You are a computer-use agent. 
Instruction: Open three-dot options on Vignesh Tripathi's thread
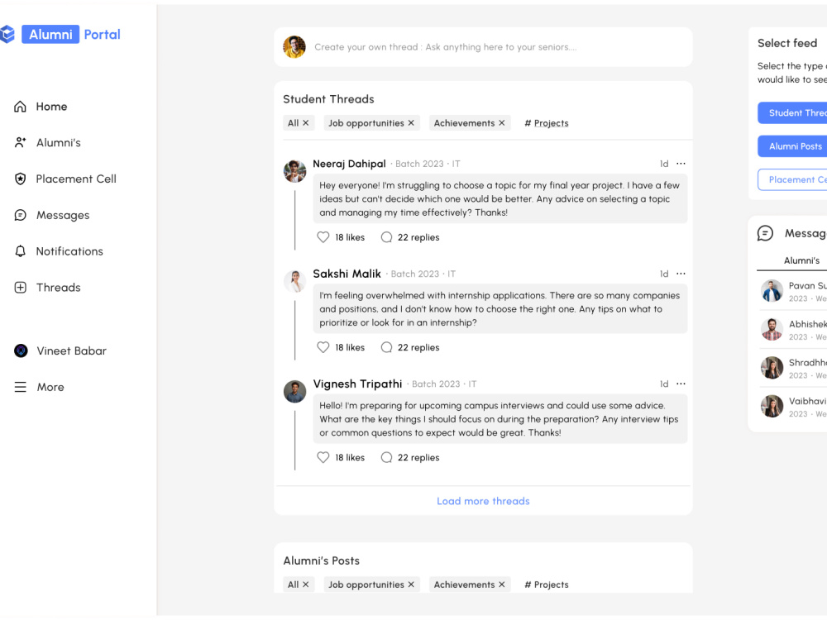681,384
